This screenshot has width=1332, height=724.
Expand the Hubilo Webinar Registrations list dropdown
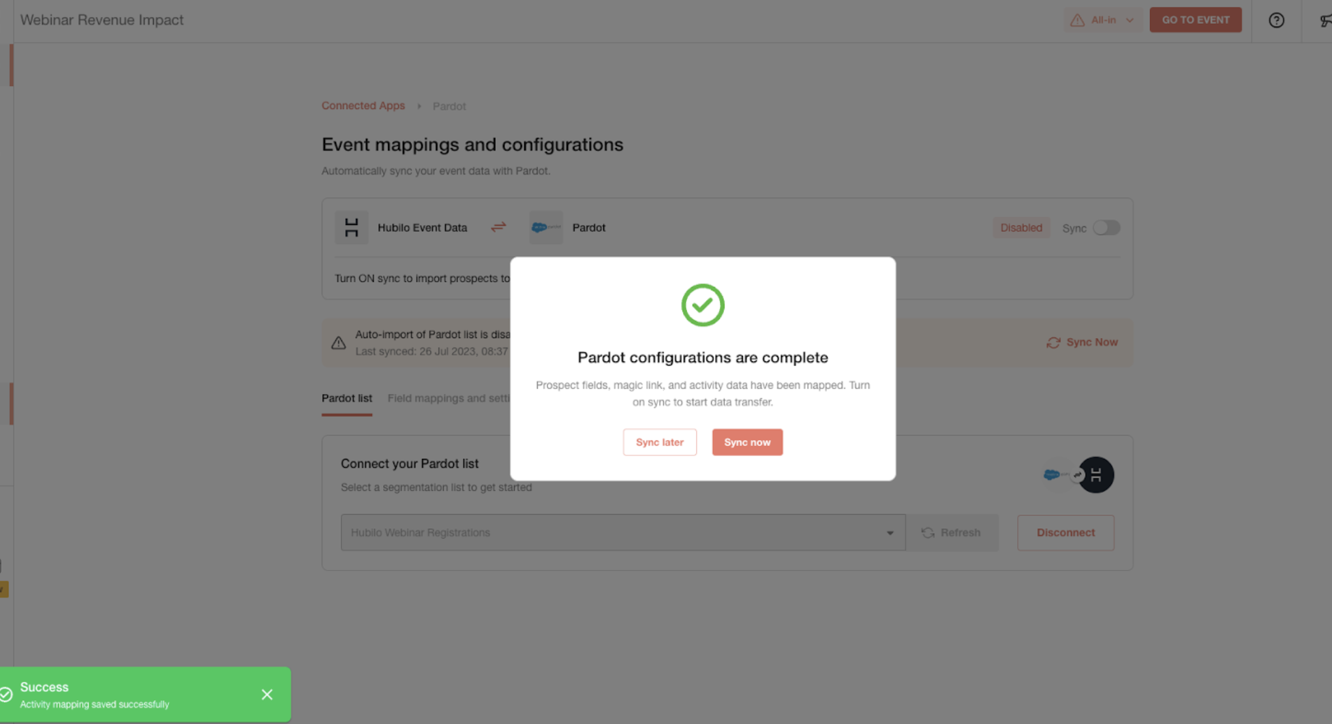tap(623, 532)
